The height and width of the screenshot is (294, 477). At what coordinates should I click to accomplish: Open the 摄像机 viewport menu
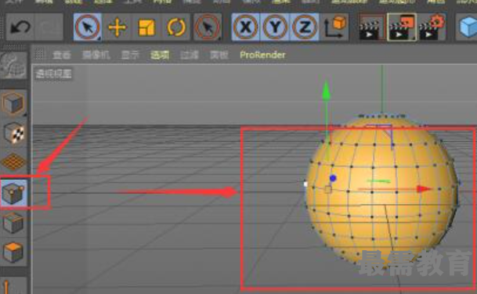point(96,55)
